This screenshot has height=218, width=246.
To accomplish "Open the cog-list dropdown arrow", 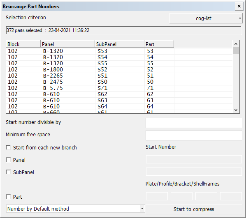I will point(240,18).
